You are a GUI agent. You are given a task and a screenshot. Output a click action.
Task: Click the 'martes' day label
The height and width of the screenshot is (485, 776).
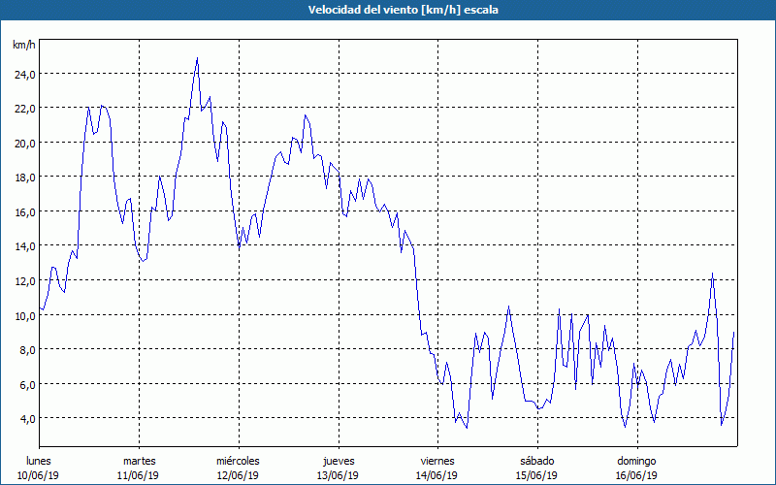click(139, 461)
